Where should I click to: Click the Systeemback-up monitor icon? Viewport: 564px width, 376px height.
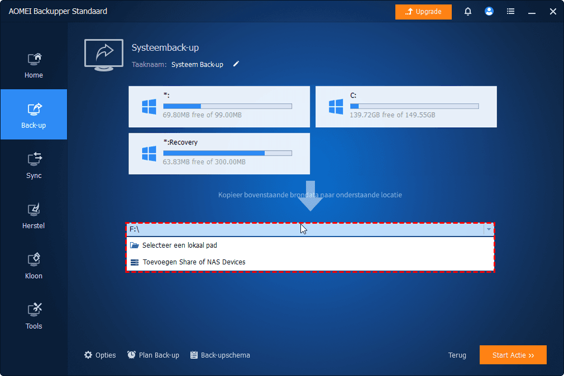pos(104,55)
